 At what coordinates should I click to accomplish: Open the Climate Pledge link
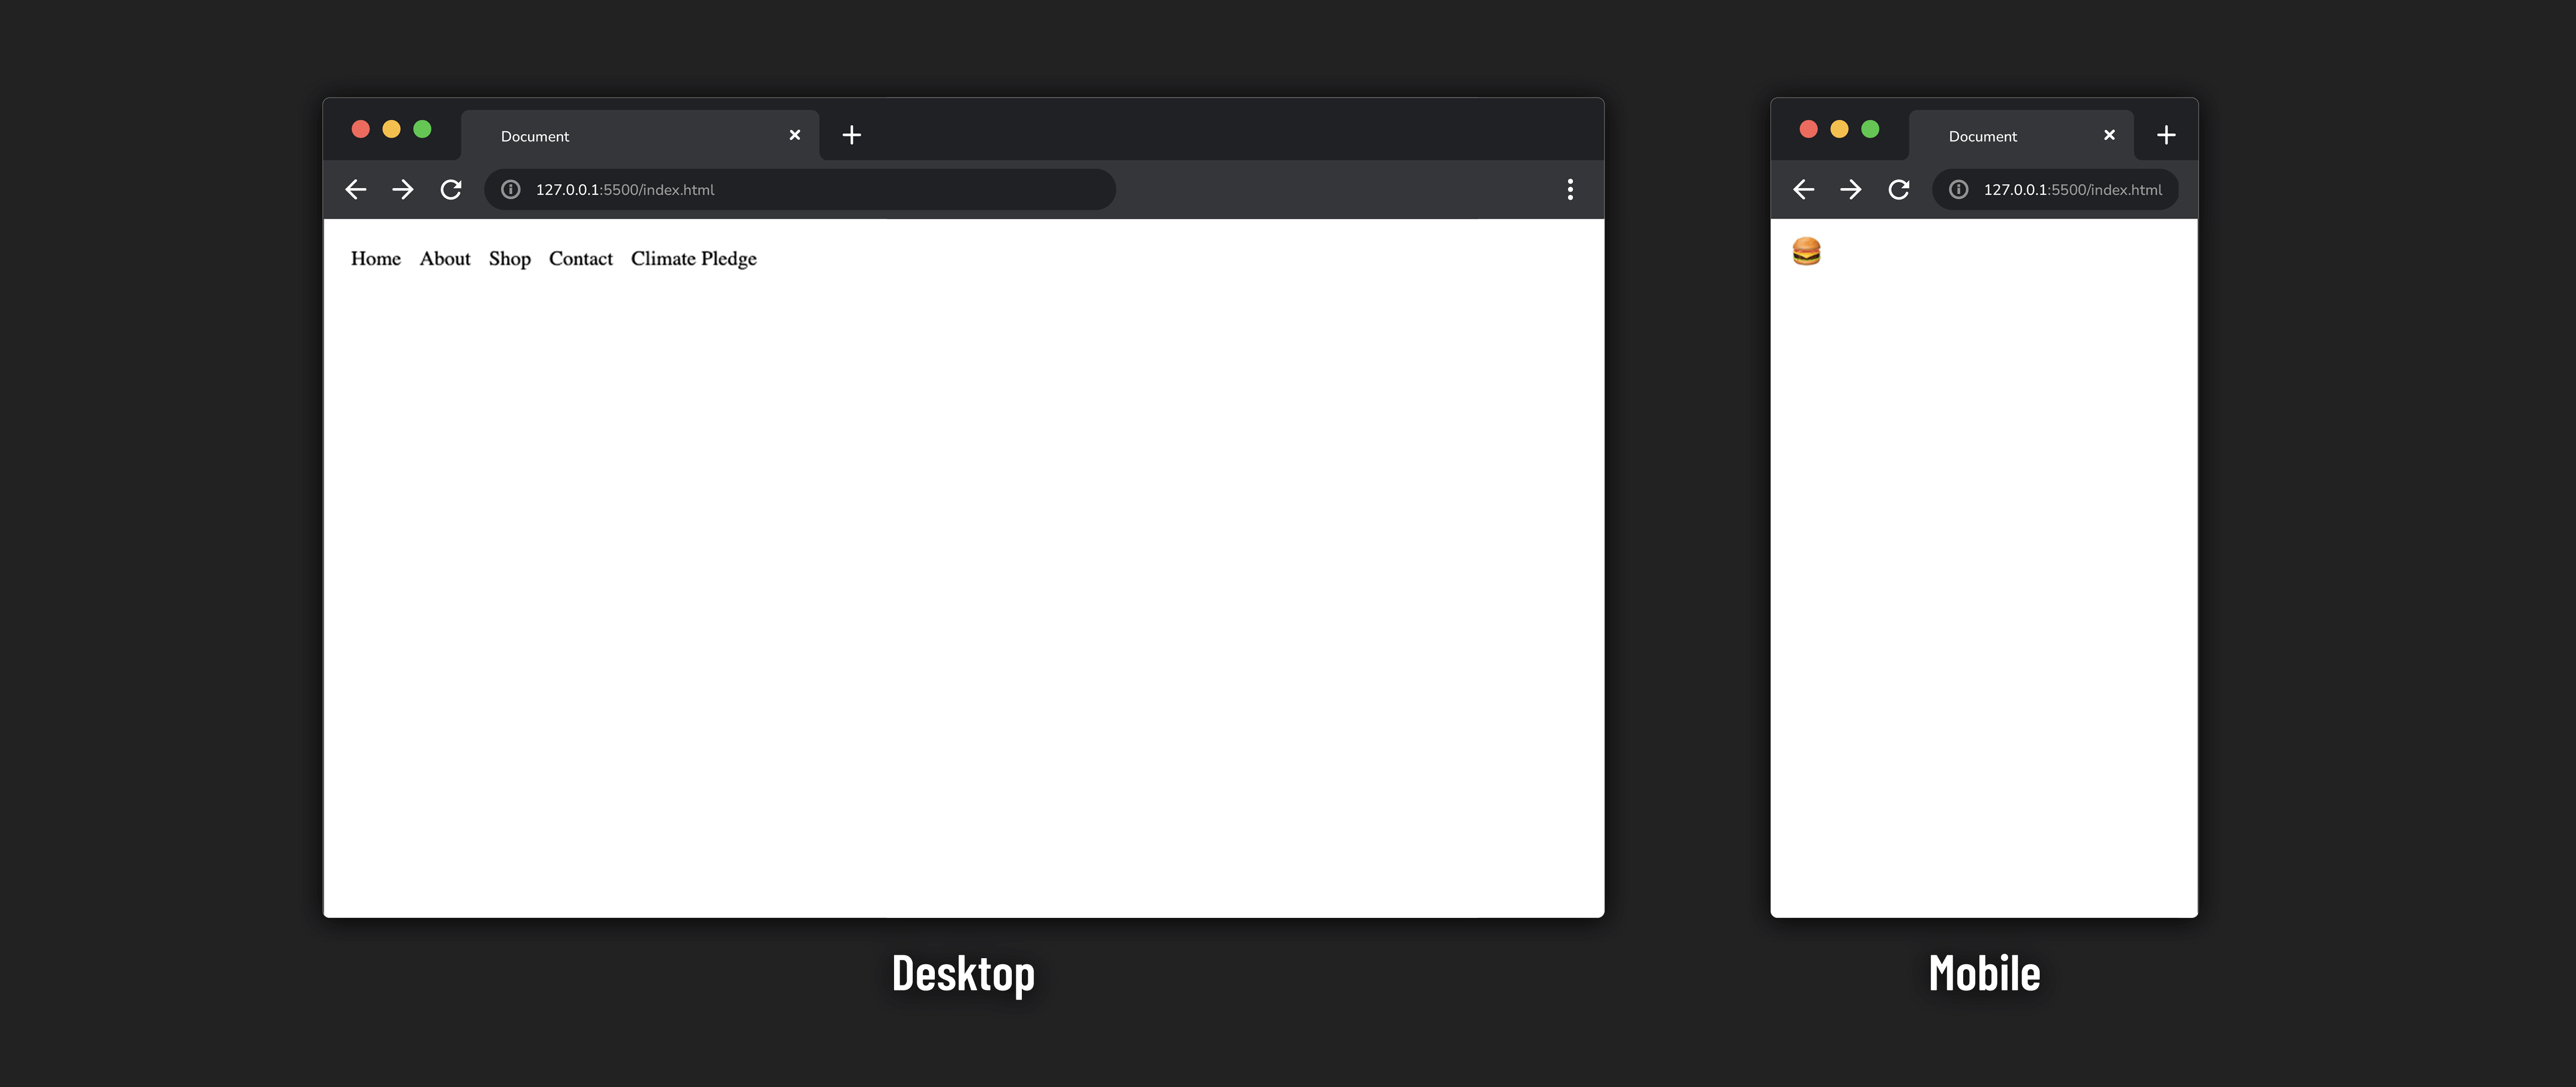tap(693, 259)
